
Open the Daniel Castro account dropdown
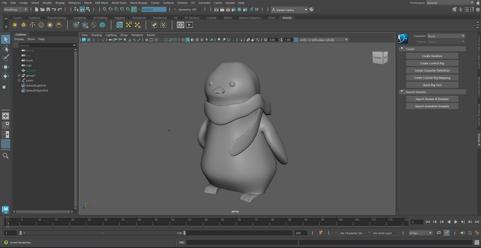[290, 10]
